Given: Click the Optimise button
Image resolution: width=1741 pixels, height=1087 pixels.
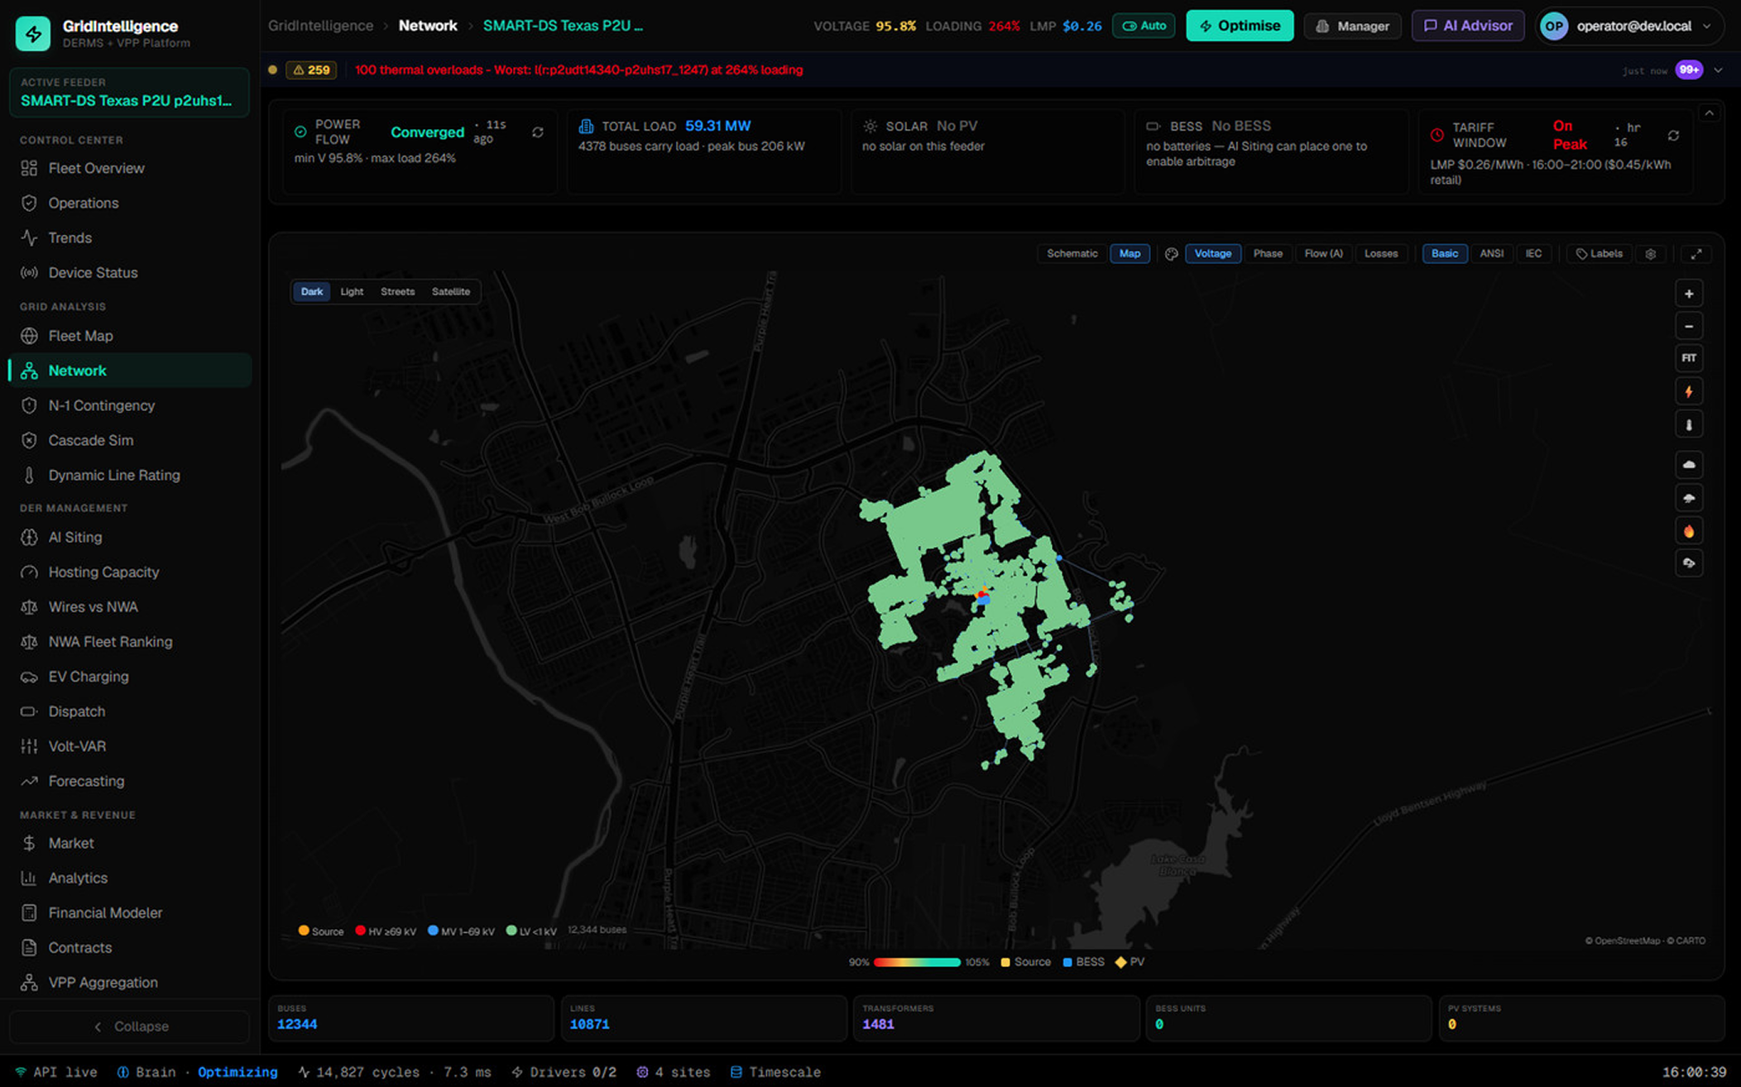Looking at the screenshot, I should click(1240, 26).
